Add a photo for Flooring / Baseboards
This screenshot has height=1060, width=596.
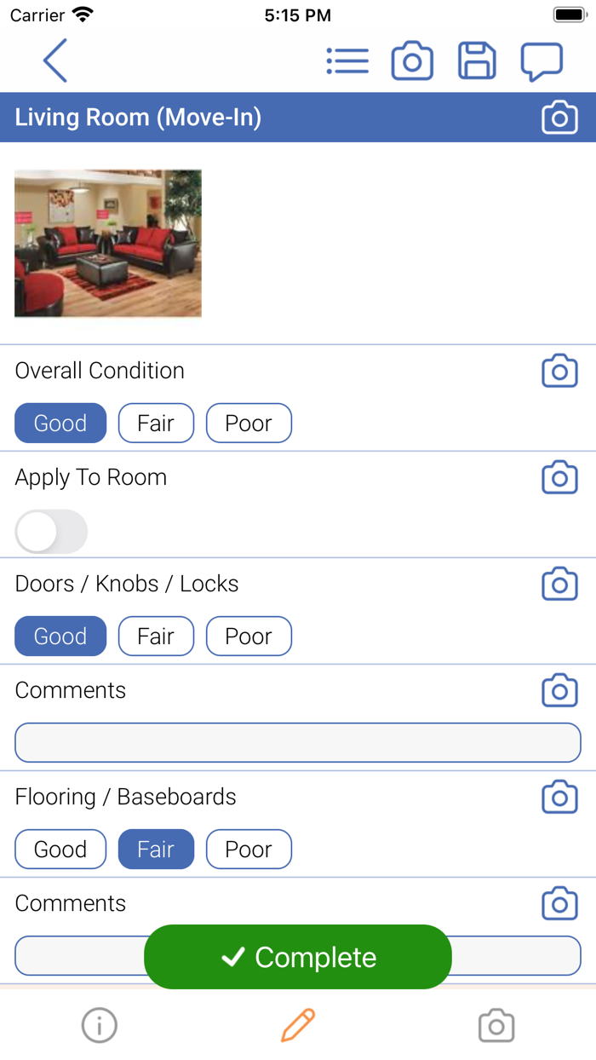559,797
